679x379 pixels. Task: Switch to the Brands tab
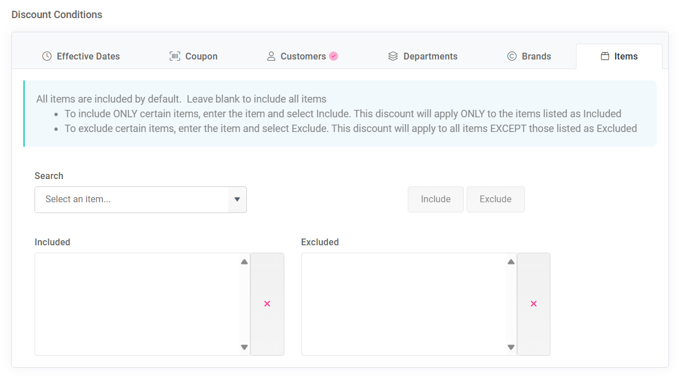[529, 56]
